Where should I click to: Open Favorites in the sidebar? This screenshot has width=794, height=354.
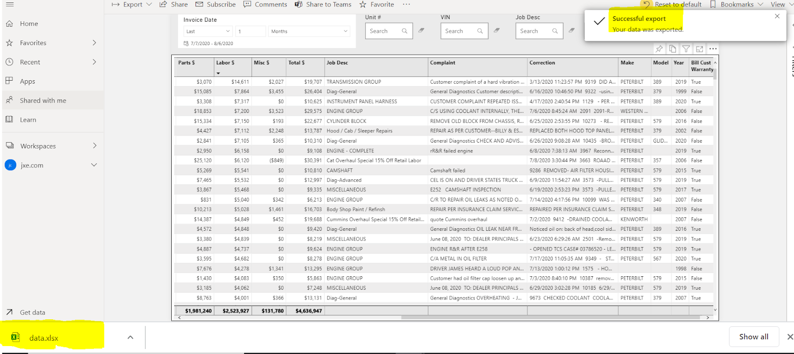coord(33,43)
